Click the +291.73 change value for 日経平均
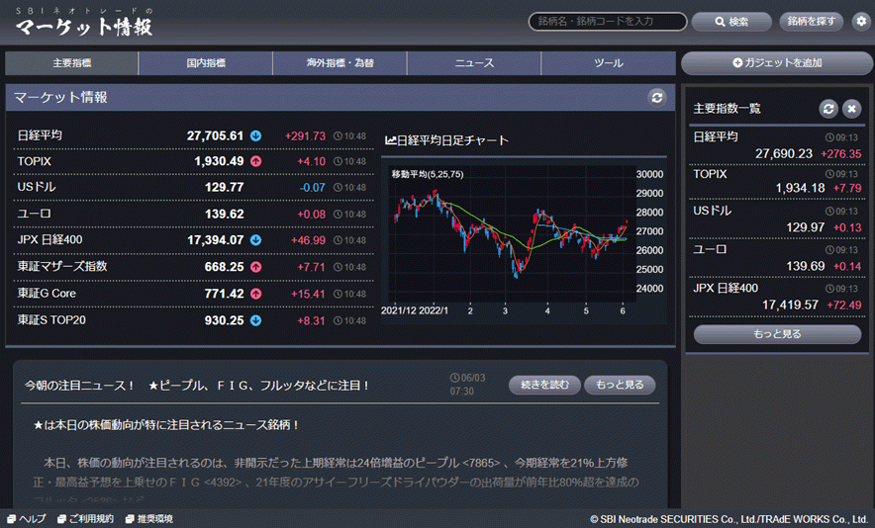Screen dimensions: 875x528 tap(305, 136)
